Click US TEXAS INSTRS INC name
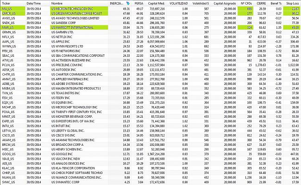This screenshot has height=185, width=301. pyautogui.click(x=65, y=93)
